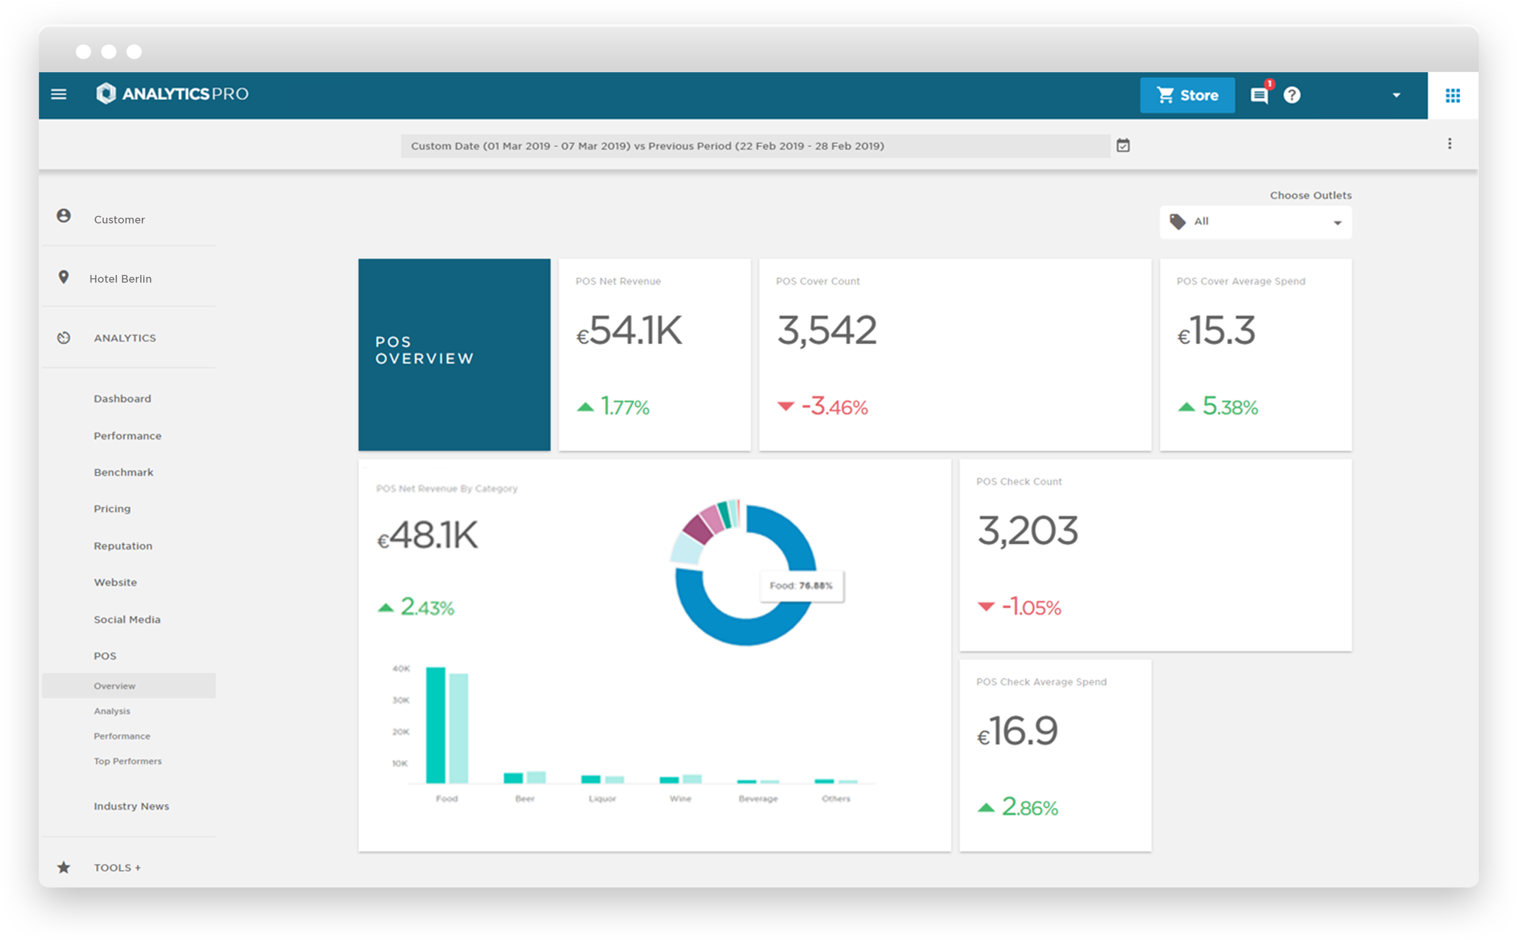Collapse the POS sidebar section

pos(105,656)
